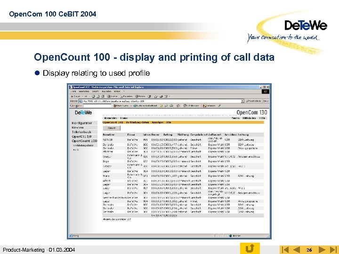Click the Leitweg column header

[x=243, y=135]
